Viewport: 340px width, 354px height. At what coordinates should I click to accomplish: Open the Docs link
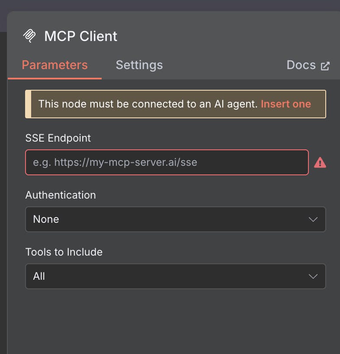pyautogui.click(x=301, y=65)
